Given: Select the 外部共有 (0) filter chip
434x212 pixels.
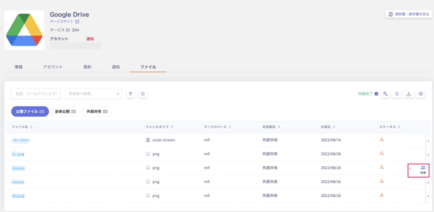Looking at the screenshot, I should pos(97,111).
